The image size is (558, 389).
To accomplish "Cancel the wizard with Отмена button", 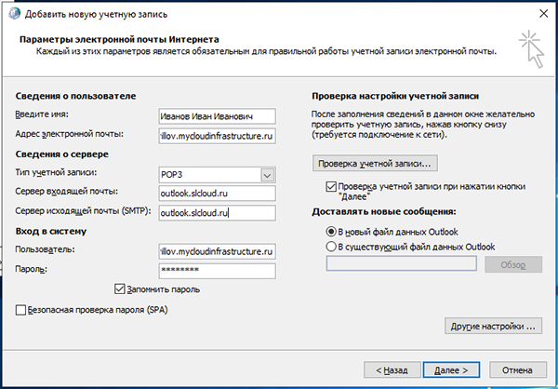I will point(517,370).
